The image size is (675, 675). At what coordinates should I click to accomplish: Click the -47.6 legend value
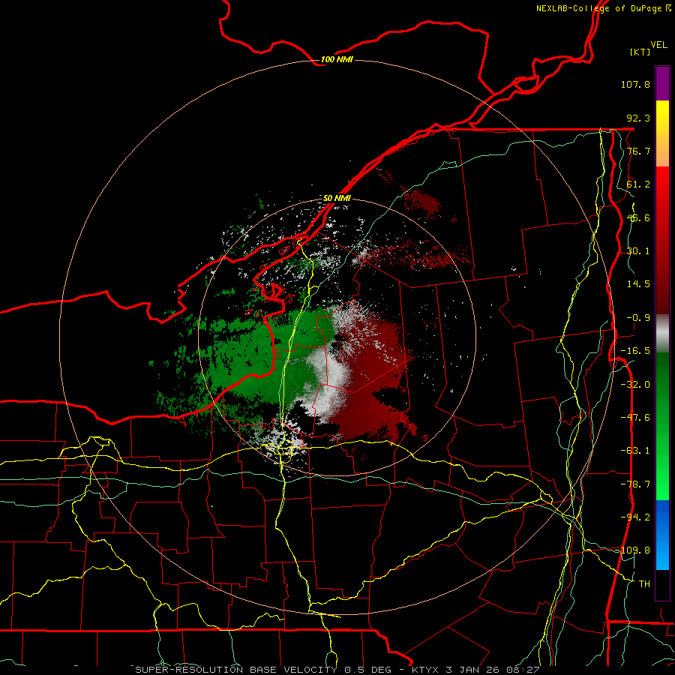[635, 418]
